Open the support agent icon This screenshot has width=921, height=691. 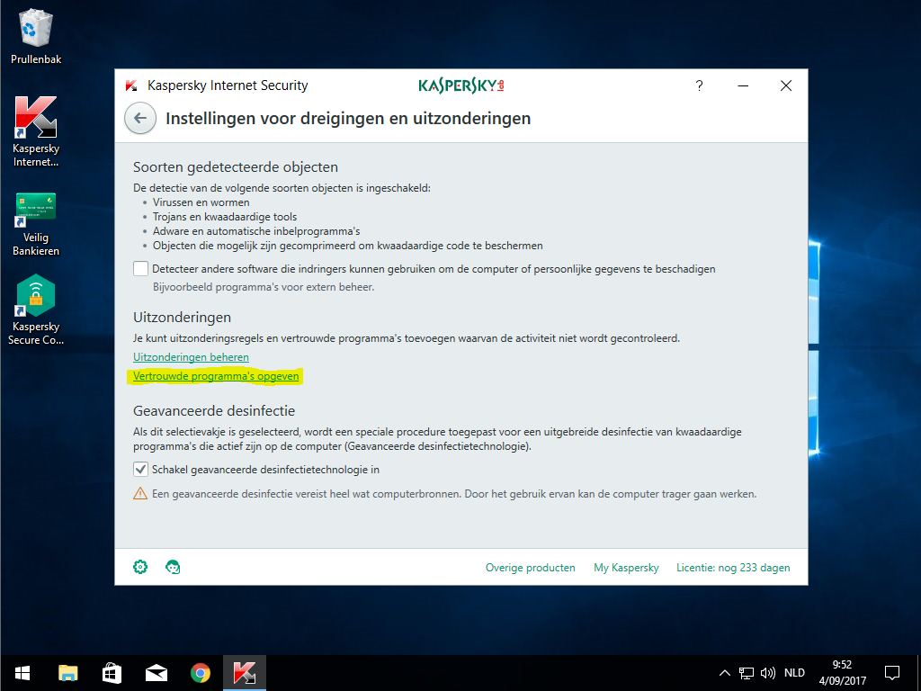pos(173,567)
